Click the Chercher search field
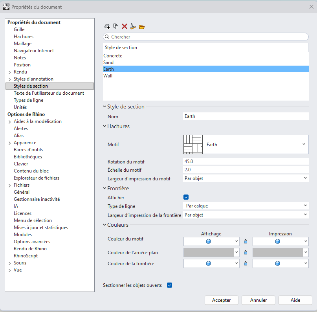The height and width of the screenshot is (312, 317). (x=205, y=37)
